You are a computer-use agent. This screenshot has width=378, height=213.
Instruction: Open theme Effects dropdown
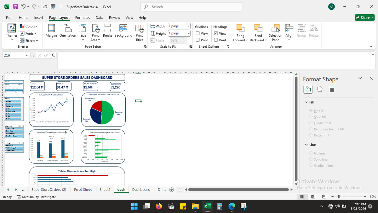[29, 40]
